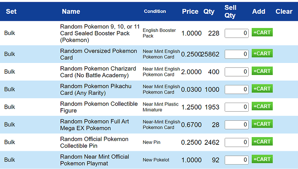The image size is (298, 169).
Task: Add Random Pokemon Pikachu Card to cart
Action: (x=262, y=88)
